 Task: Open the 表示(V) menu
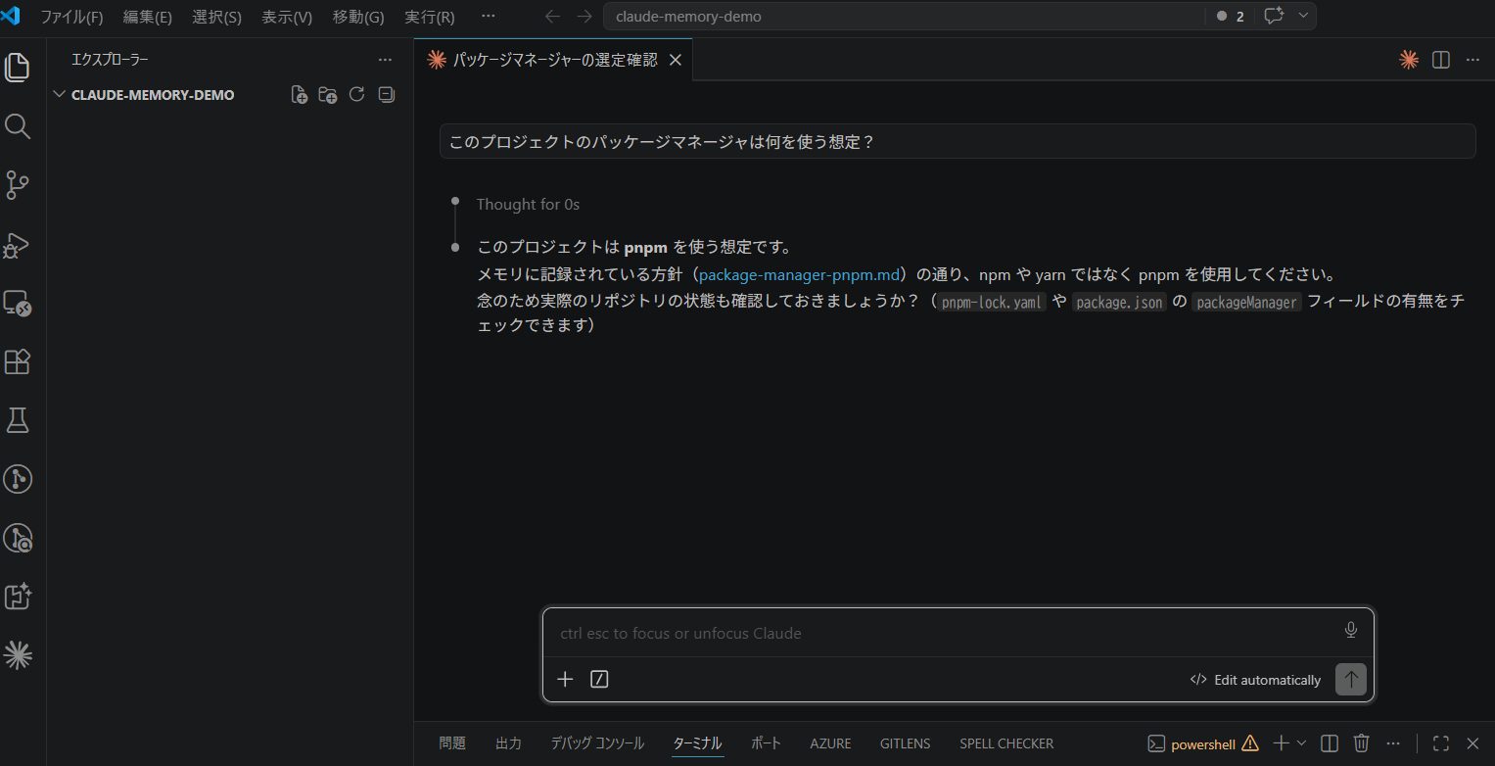287,17
